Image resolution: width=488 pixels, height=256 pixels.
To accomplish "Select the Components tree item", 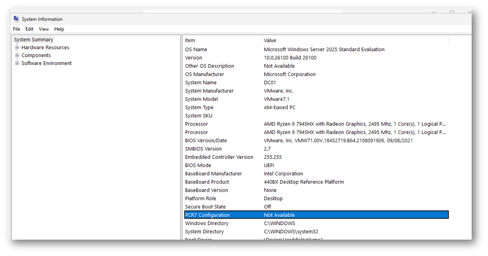I will pyautogui.click(x=36, y=55).
